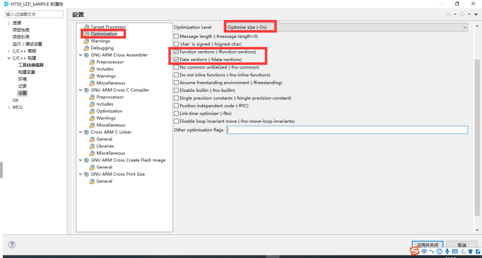Open the Sogou soft keyboard icon
This screenshot has width=482, height=258.
click(x=455, y=252)
